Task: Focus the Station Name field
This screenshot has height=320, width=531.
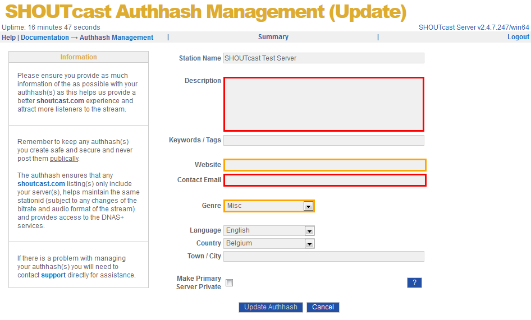Action: 323,58
